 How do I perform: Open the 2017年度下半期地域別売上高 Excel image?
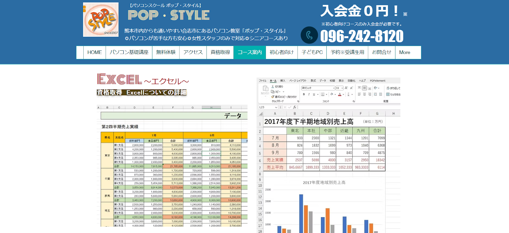point(329,155)
